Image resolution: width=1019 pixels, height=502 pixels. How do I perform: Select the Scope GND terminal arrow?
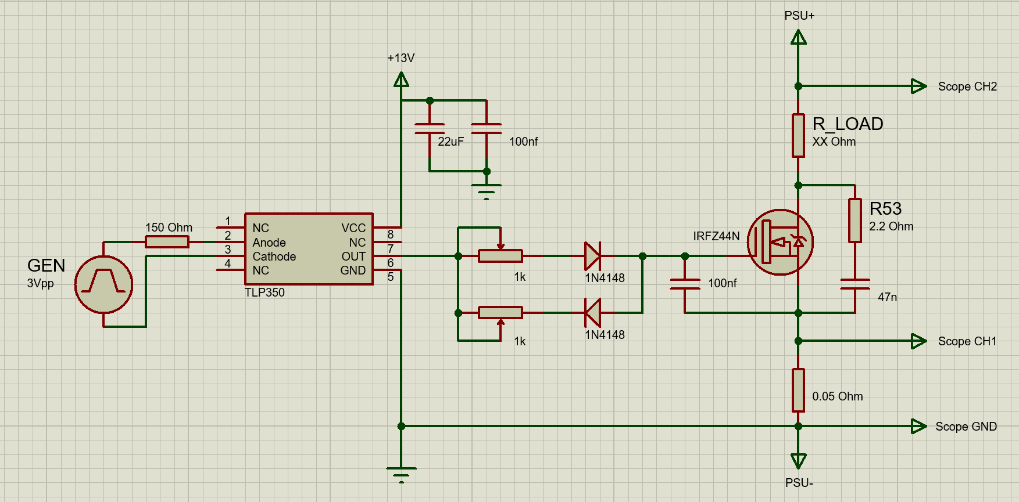coord(919,426)
